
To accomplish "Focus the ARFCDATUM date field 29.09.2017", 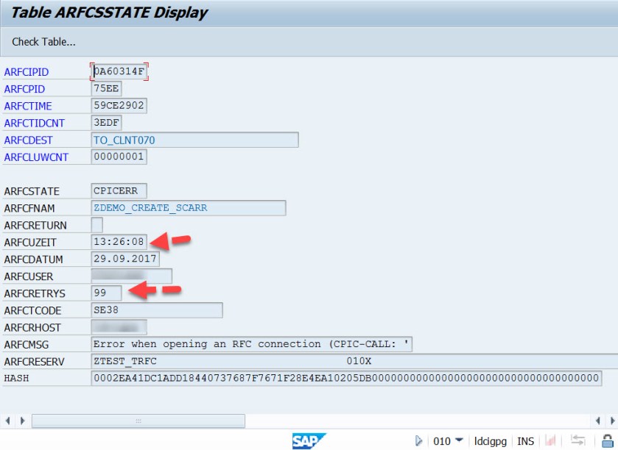I will tap(125, 259).
